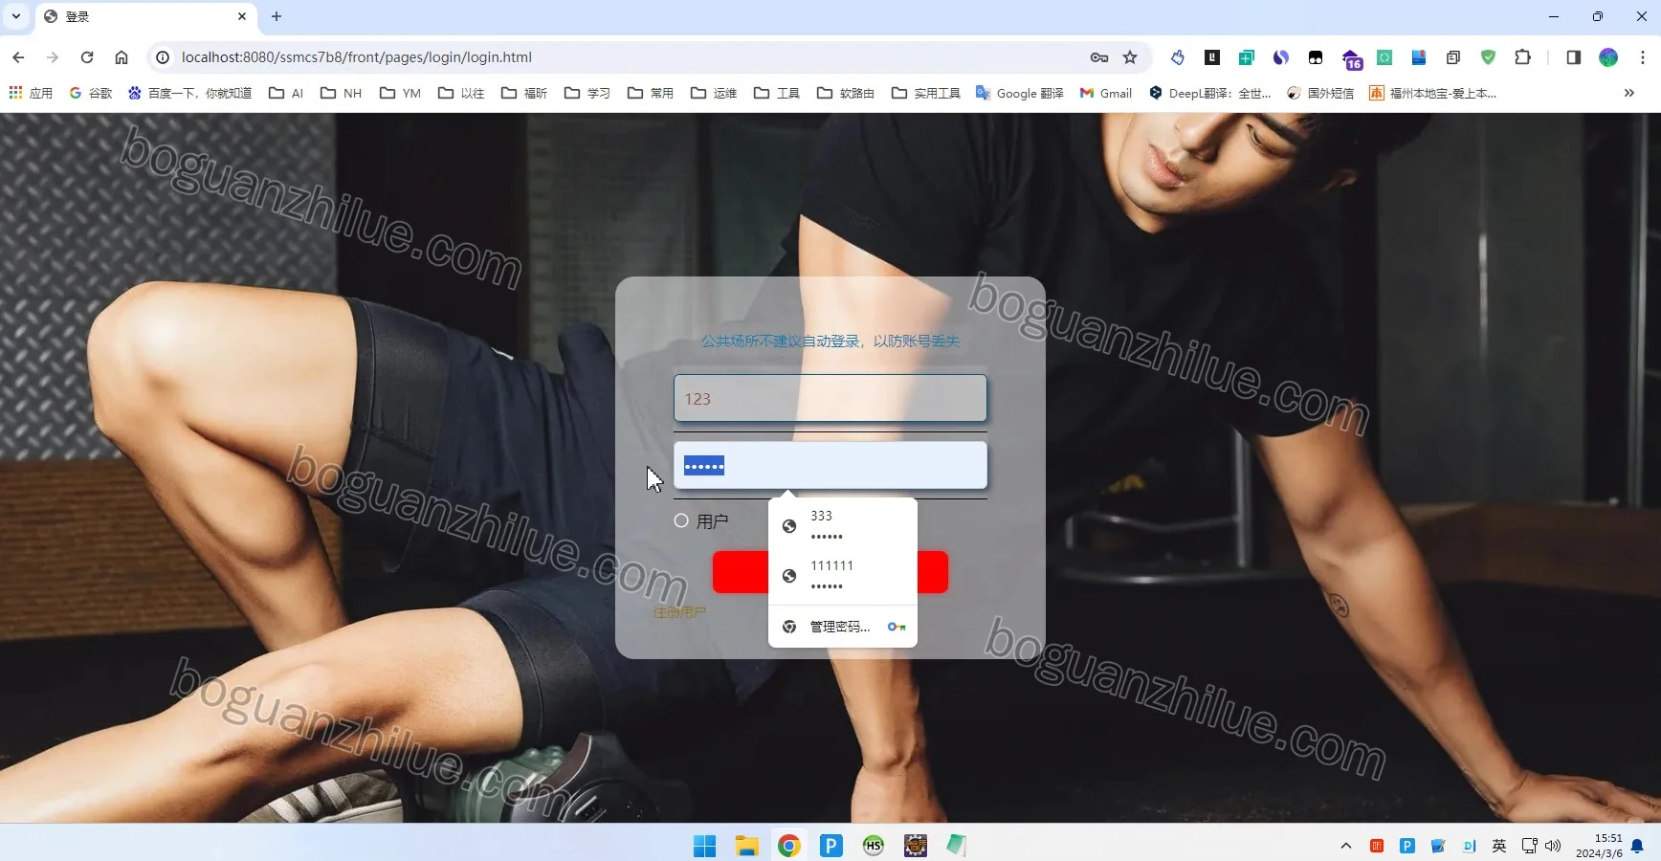Image resolution: width=1661 pixels, height=861 pixels.
Task: Open the Windows Start menu
Action: tap(704, 846)
